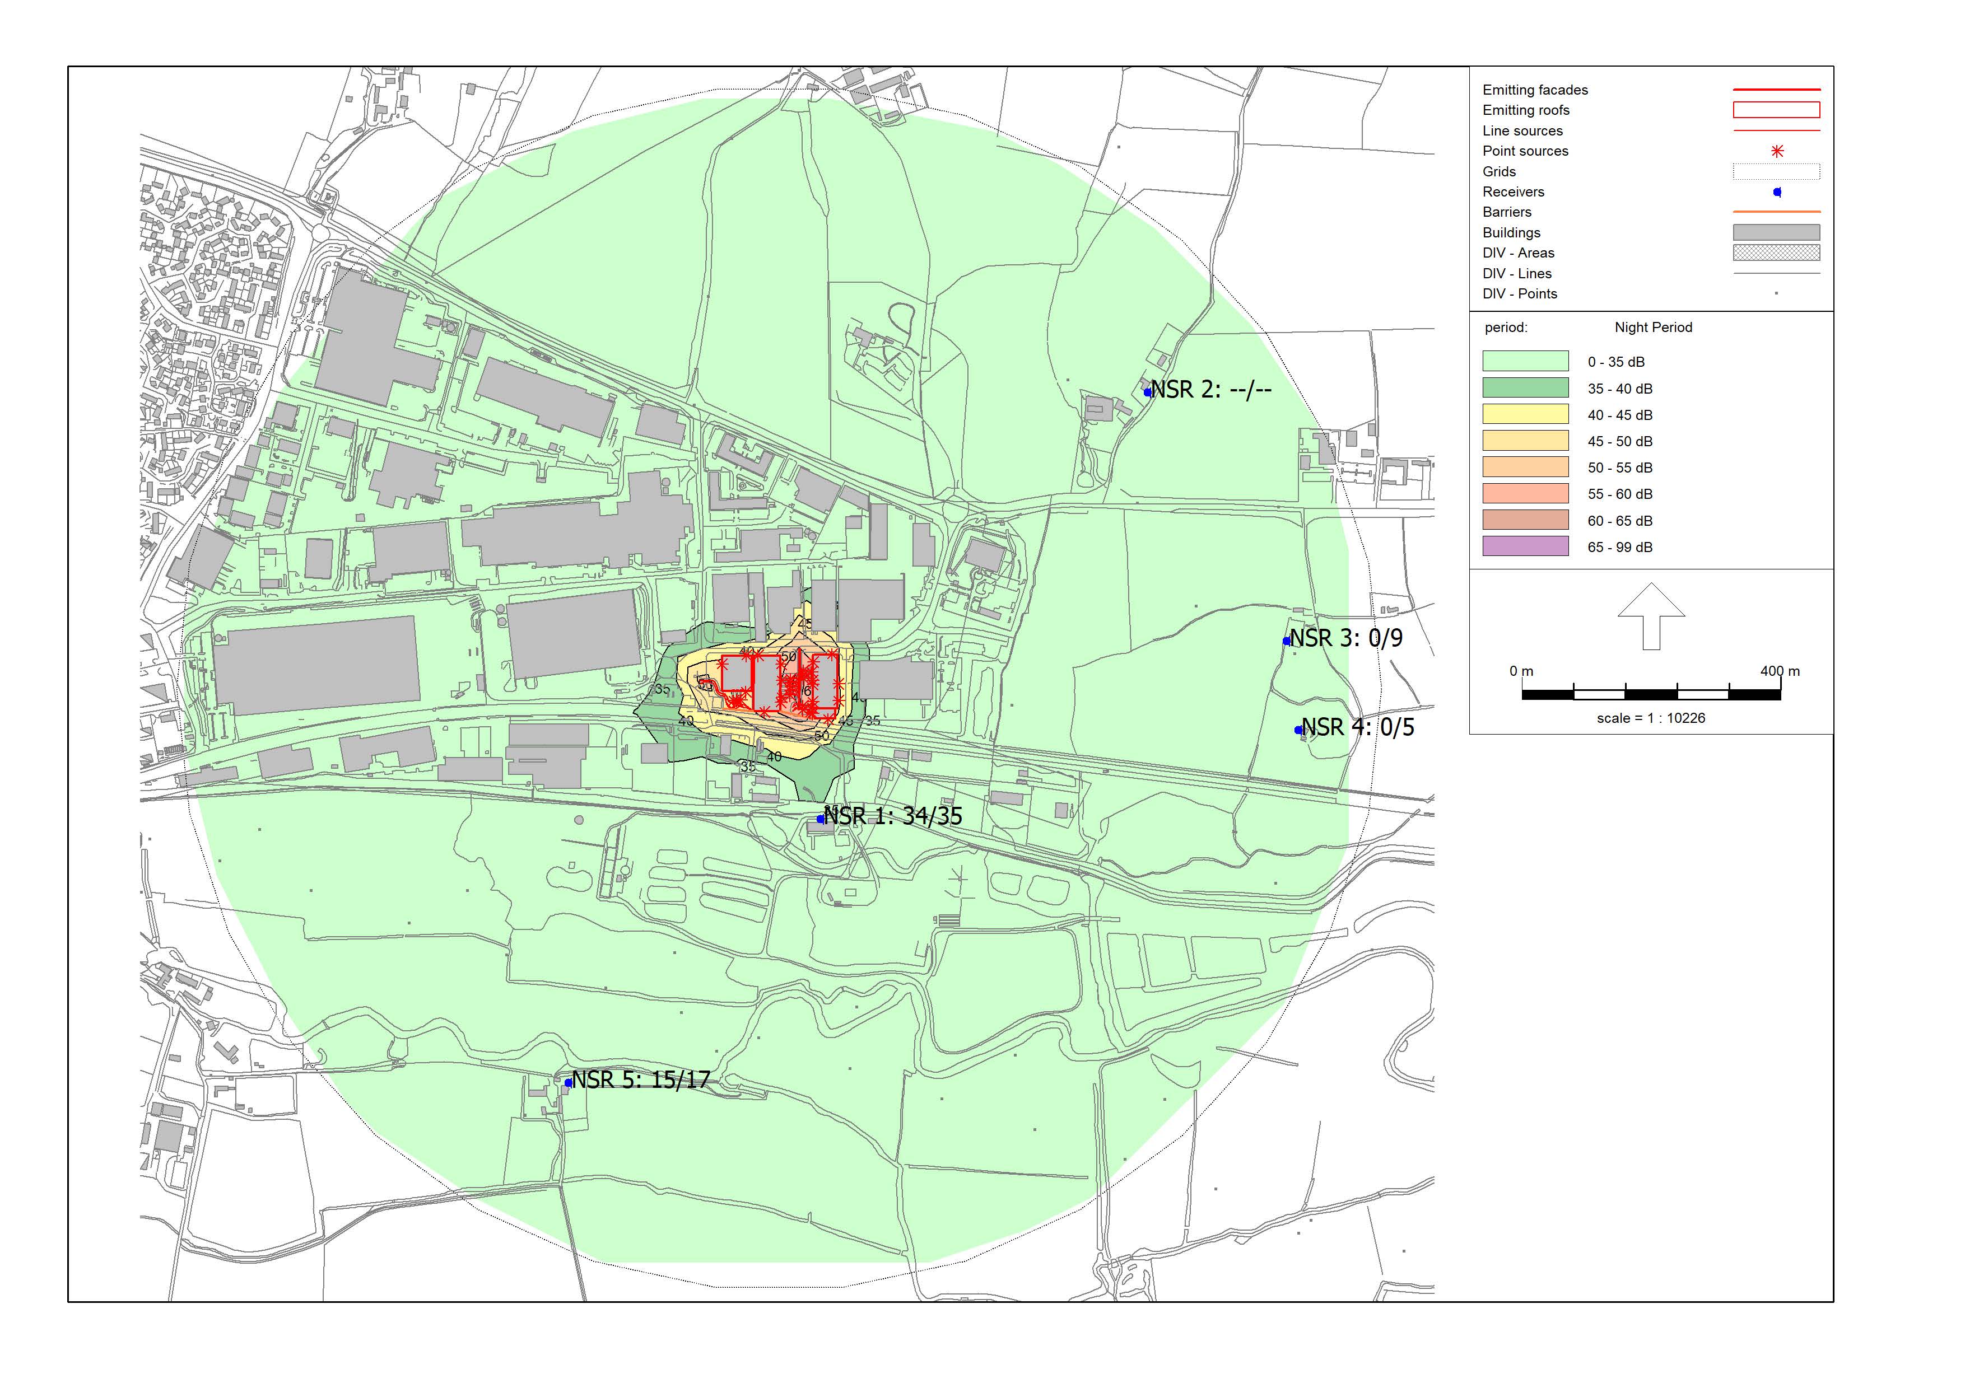
Task: Click the NSR 1 receiver blue marker
Action: 820,819
